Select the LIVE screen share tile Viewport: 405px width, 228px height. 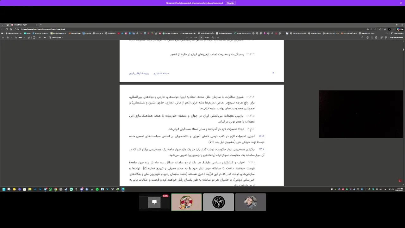tap(154, 202)
